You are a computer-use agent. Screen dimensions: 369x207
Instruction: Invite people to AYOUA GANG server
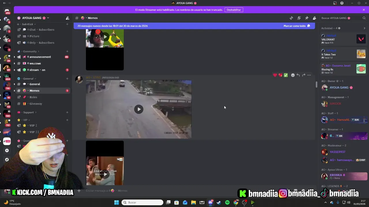[67, 18]
